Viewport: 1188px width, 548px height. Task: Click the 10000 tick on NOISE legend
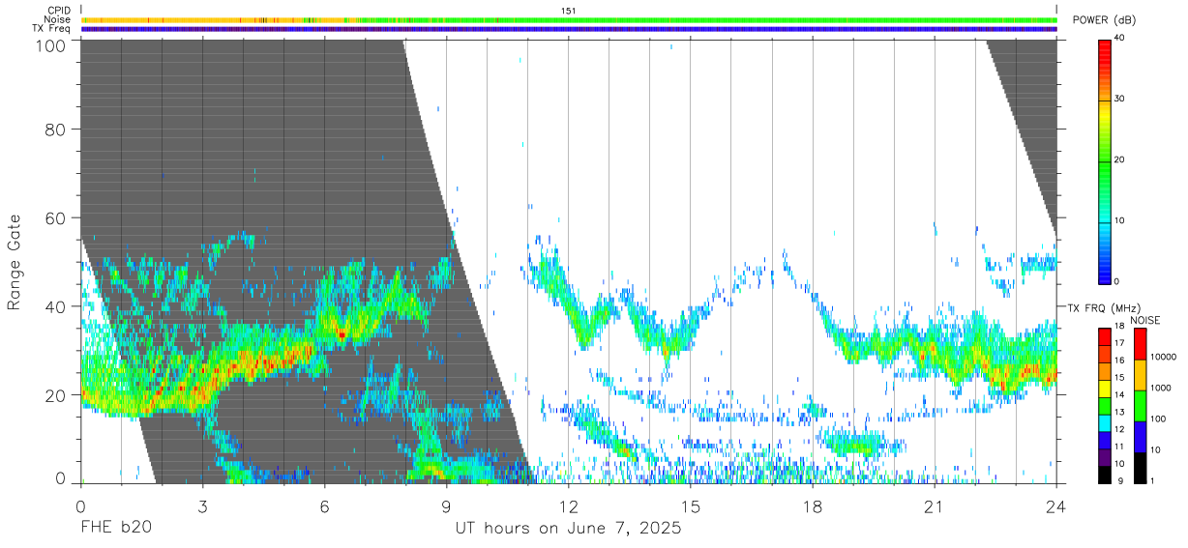tap(1164, 358)
